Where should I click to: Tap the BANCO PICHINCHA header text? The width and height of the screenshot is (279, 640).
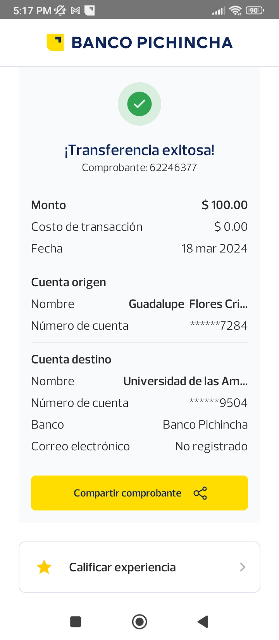click(152, 43)
